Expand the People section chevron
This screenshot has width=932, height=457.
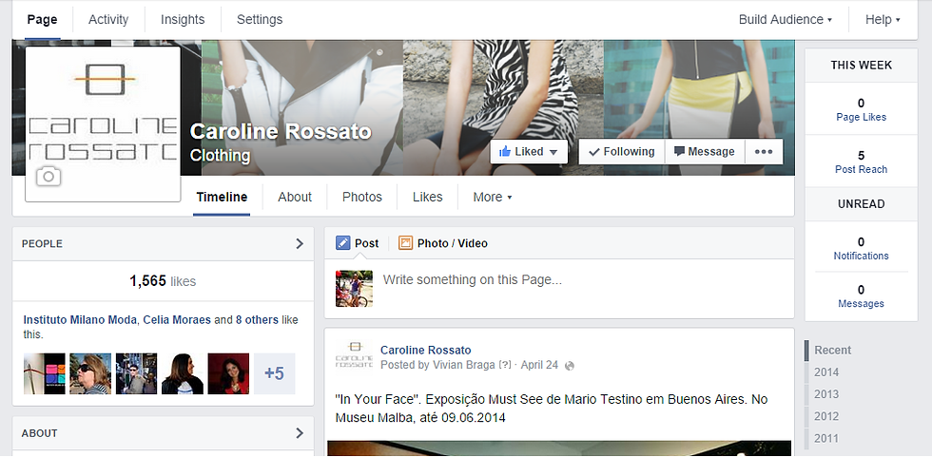[x=300, y=243]
